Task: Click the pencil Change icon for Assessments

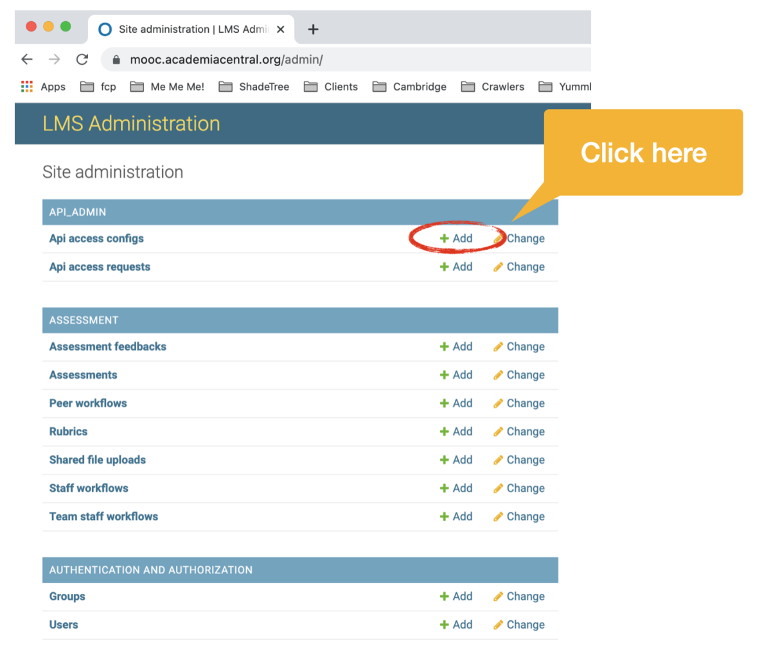Action: point(498,374)
